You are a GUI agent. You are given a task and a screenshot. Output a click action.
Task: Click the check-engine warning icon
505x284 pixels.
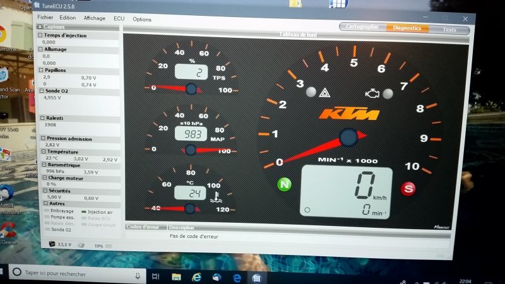tap(372, 93)
